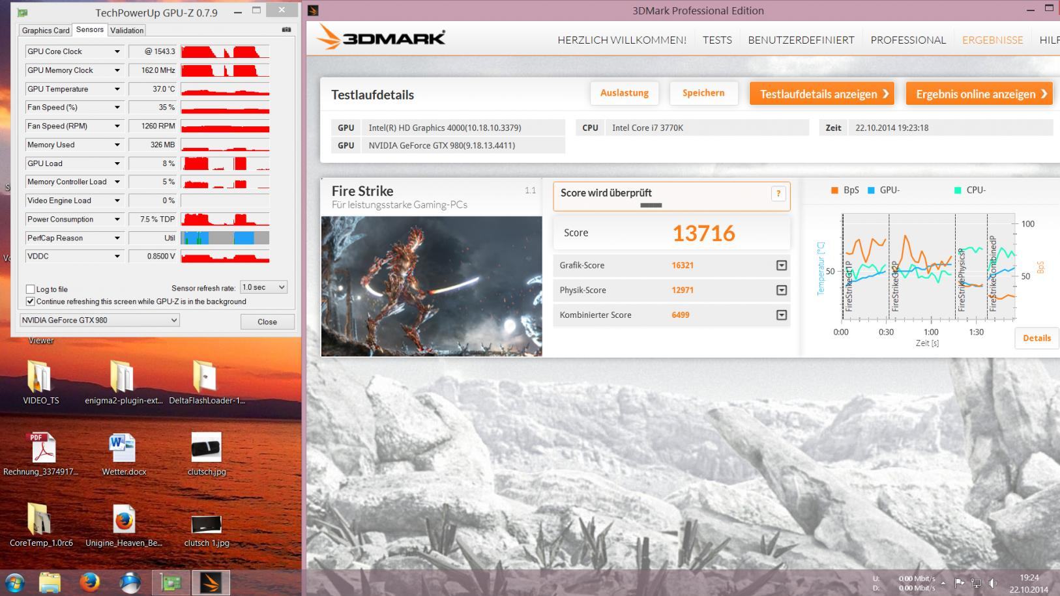
Task: Click the PerfCap Reason colored graph
Action: coord(225,238)
